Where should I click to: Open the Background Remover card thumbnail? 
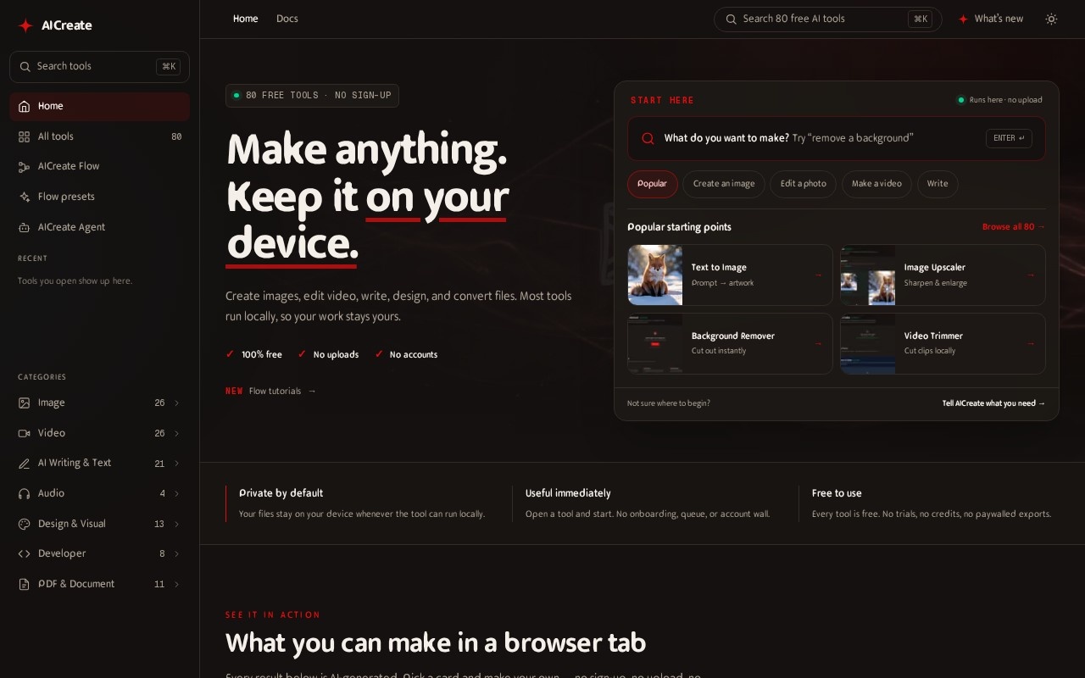(x=655, y=344)
